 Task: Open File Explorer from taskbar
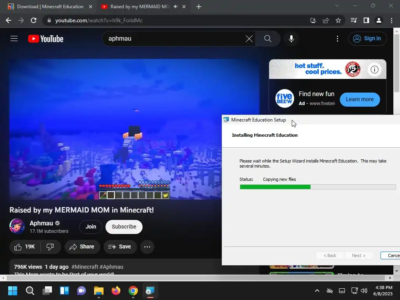tap(99, 291)
